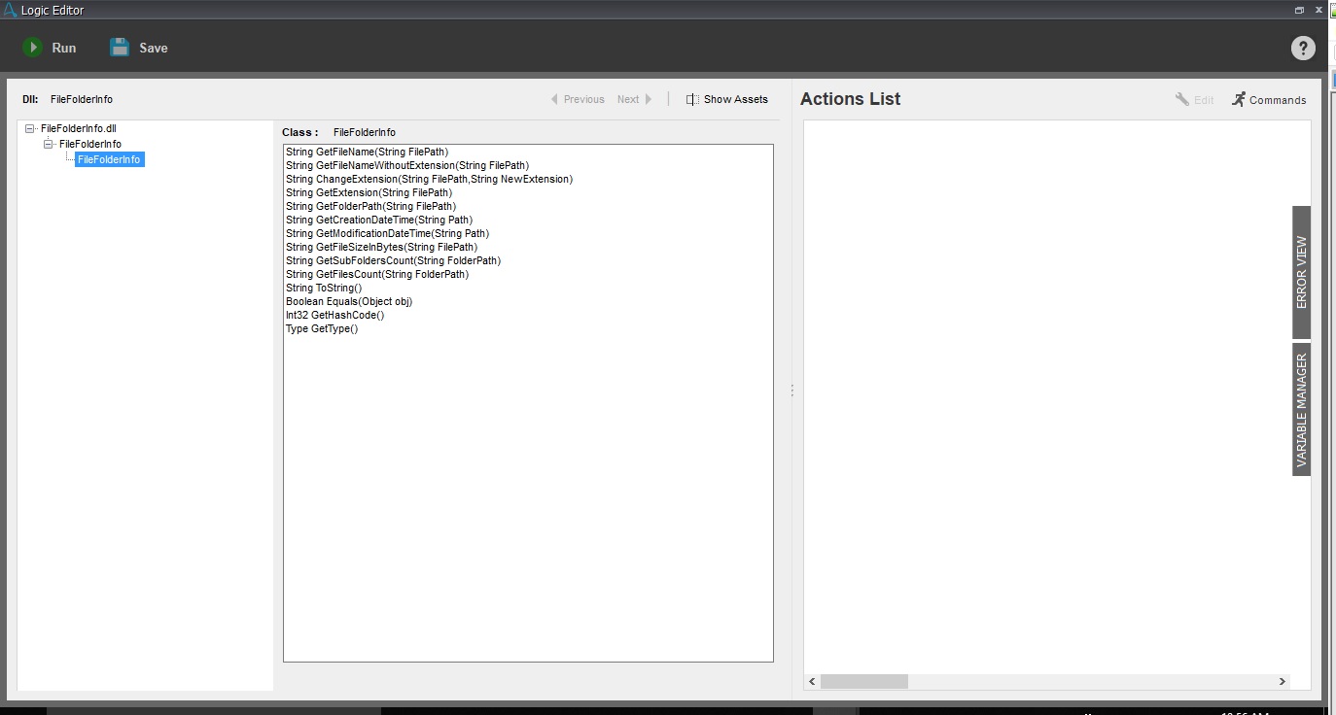Click the Actions List heading
Image resolution: width=1336 pixels, height=715 pixels.
850,99
